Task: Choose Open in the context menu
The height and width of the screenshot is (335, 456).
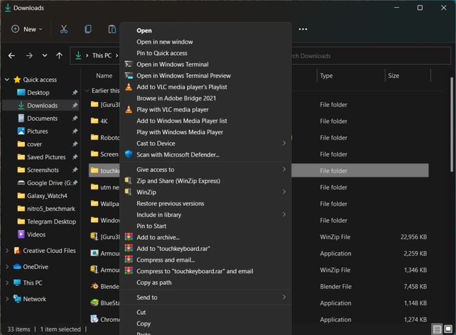Action: pos(206,31)
